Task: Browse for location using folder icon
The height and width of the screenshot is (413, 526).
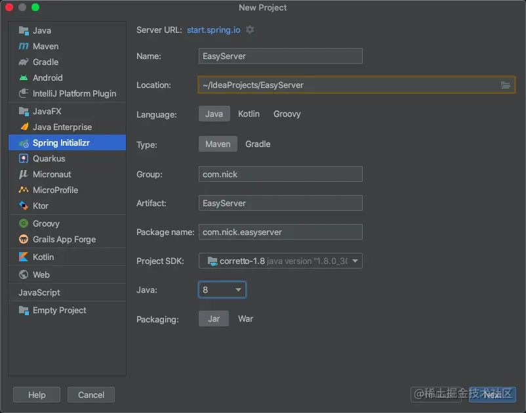Action: click(x=506, y=85)
